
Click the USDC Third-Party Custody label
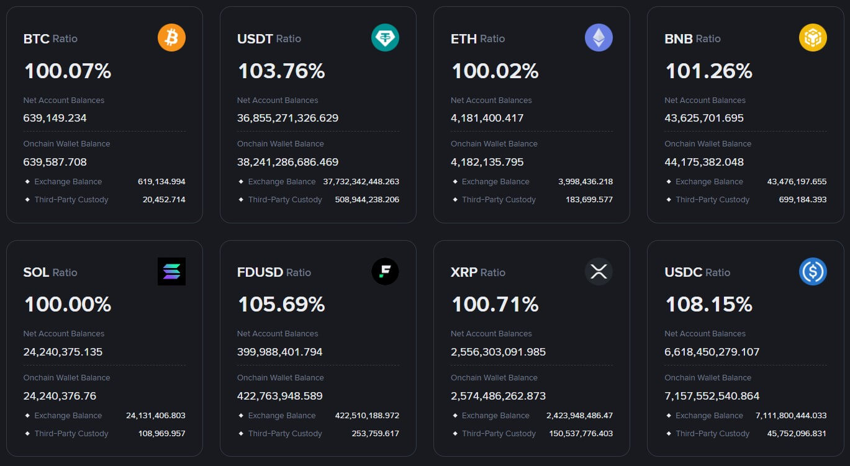point(712,434)
